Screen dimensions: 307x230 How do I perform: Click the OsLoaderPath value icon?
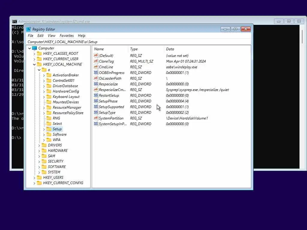(x=96, y=78)
